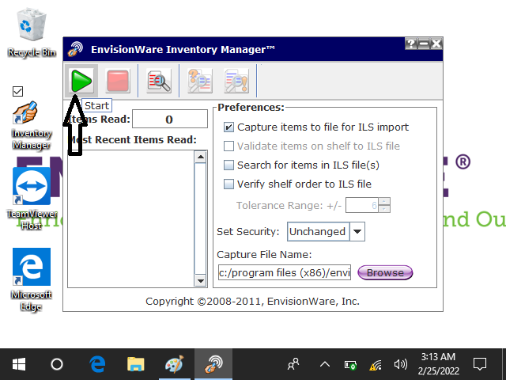Click the title bar help question button

[411, 44]
